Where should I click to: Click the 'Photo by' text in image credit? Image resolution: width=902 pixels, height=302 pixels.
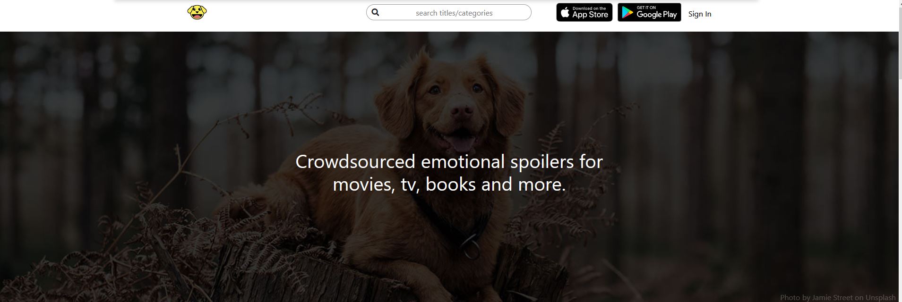795,298
